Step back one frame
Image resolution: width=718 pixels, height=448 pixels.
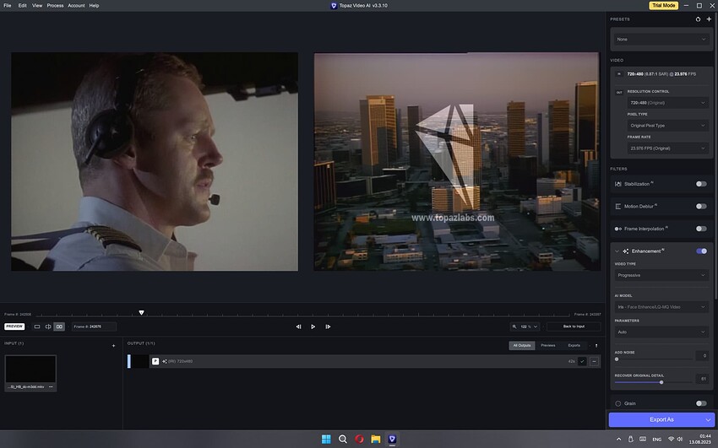(298, 327)
